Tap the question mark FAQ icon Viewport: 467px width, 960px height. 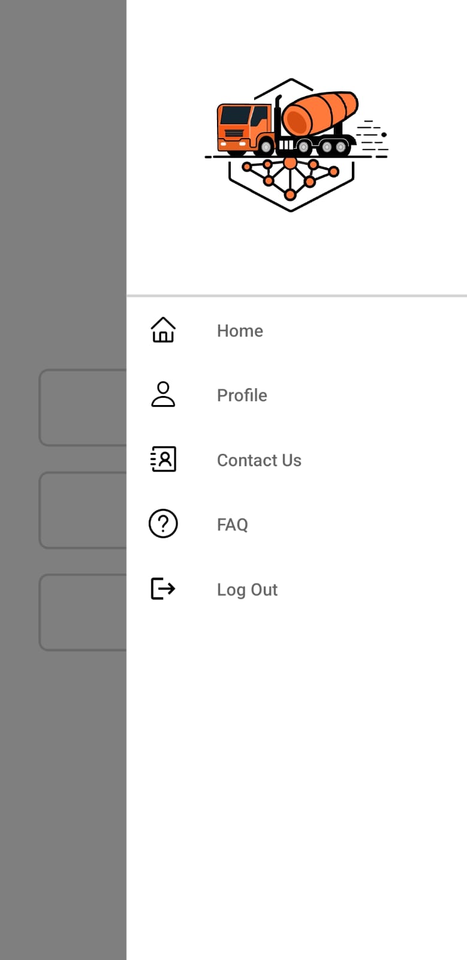163,524
